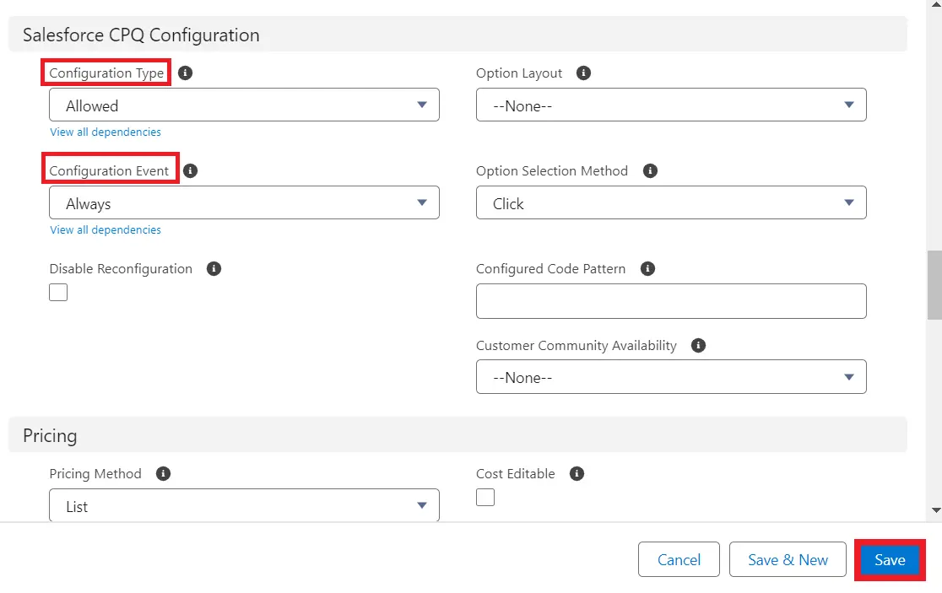Click info icon beside Option Layout

583,73
